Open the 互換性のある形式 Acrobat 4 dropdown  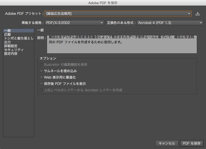pos(170,23)
